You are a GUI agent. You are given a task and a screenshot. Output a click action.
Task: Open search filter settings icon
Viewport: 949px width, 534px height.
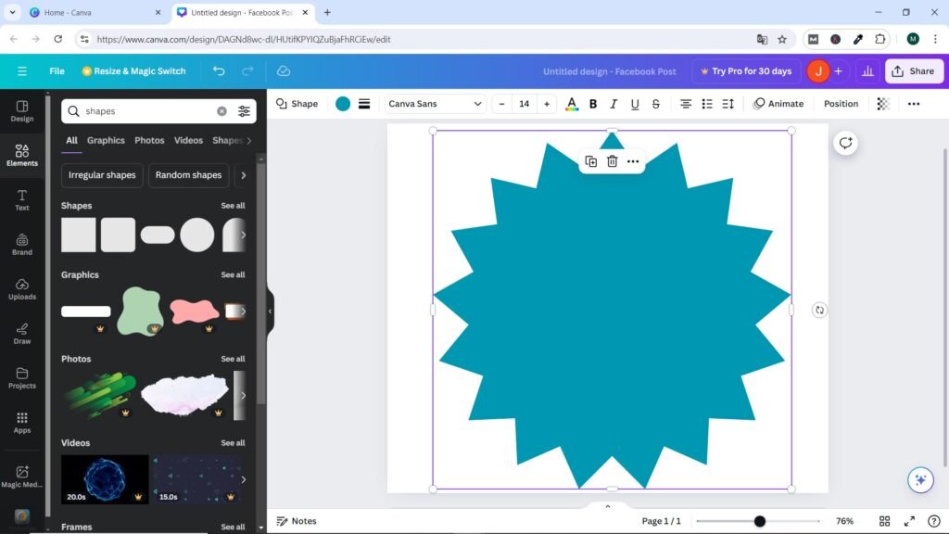click(x=244, y=111)
